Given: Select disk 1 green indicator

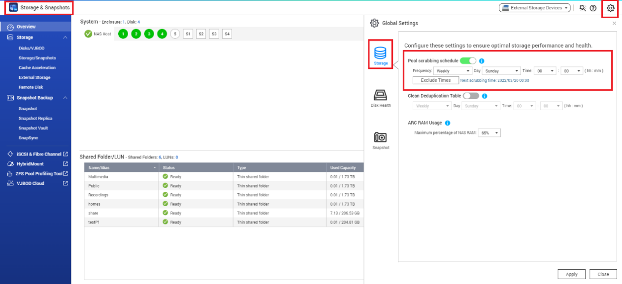Looking at the screenshot, I should (x=123, y=34).
